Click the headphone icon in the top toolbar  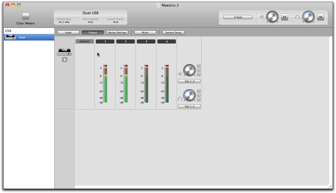click(297, 17)
